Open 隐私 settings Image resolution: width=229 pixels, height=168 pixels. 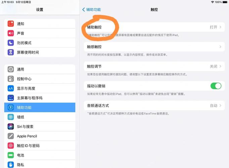[x=40, y=165]
